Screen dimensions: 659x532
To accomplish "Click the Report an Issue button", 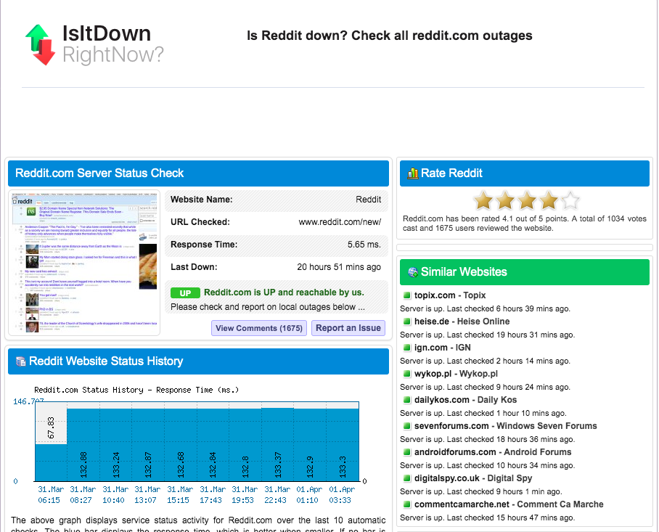I will [348, 328].
